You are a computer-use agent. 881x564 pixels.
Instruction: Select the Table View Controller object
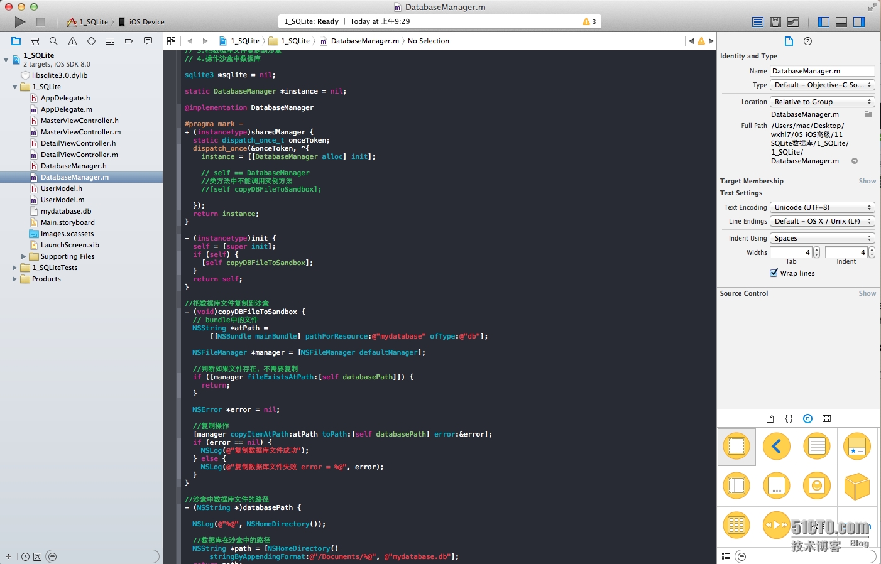tap(817, 447)
